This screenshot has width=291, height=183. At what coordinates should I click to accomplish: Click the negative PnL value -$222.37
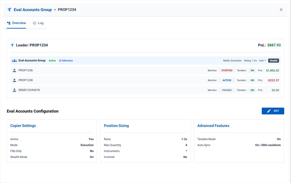pyautogui.click(x=273, y=80)
